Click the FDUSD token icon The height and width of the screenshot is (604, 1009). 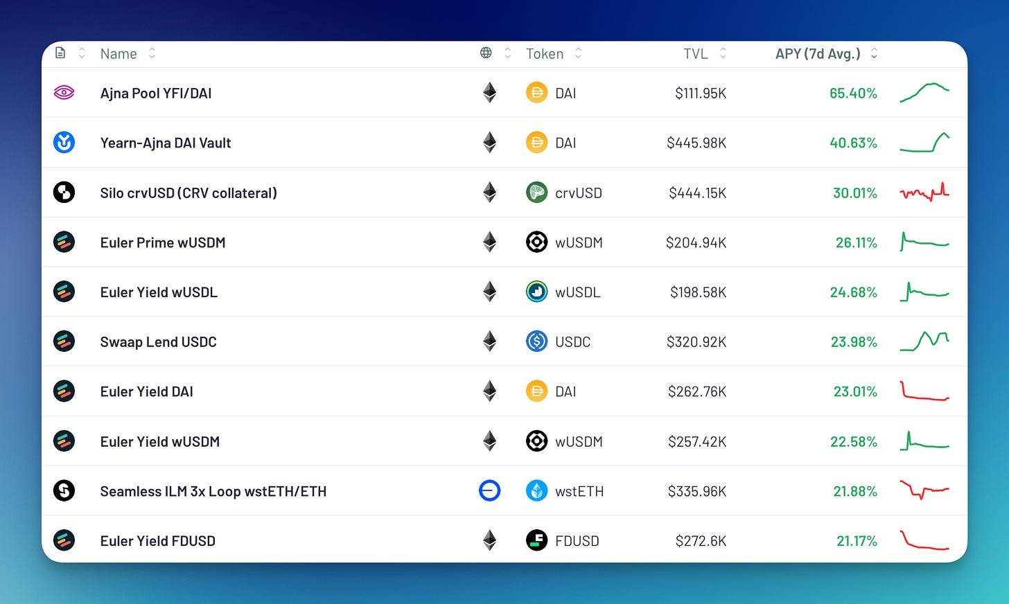536,540
